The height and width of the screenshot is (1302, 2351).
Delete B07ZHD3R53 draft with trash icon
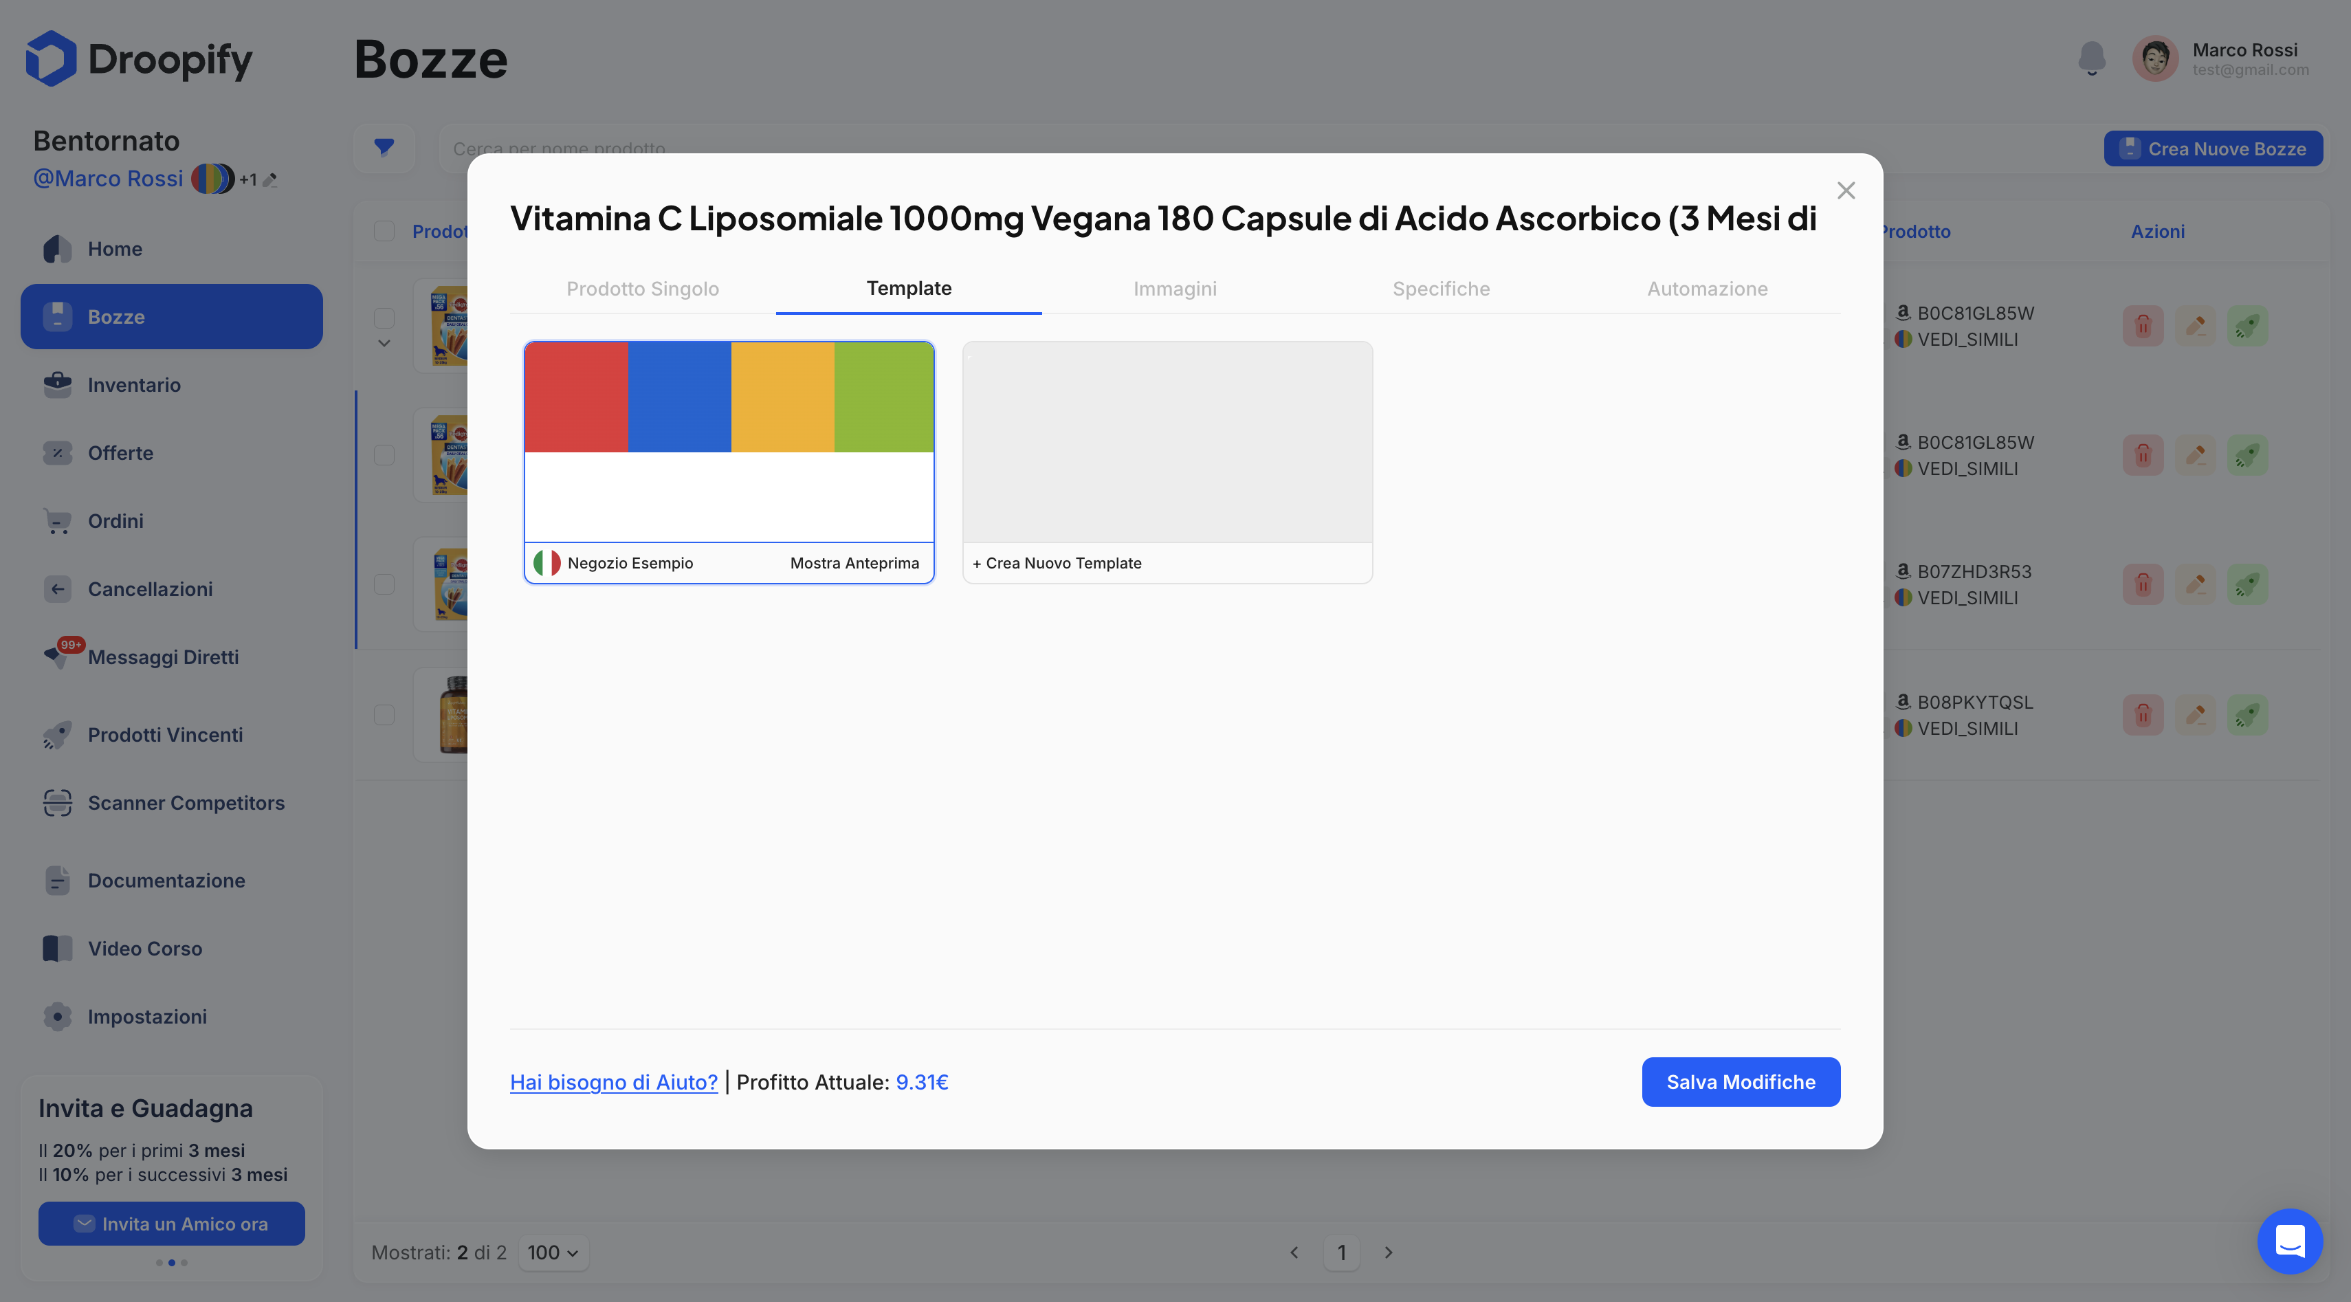(x=2143, y=584)
